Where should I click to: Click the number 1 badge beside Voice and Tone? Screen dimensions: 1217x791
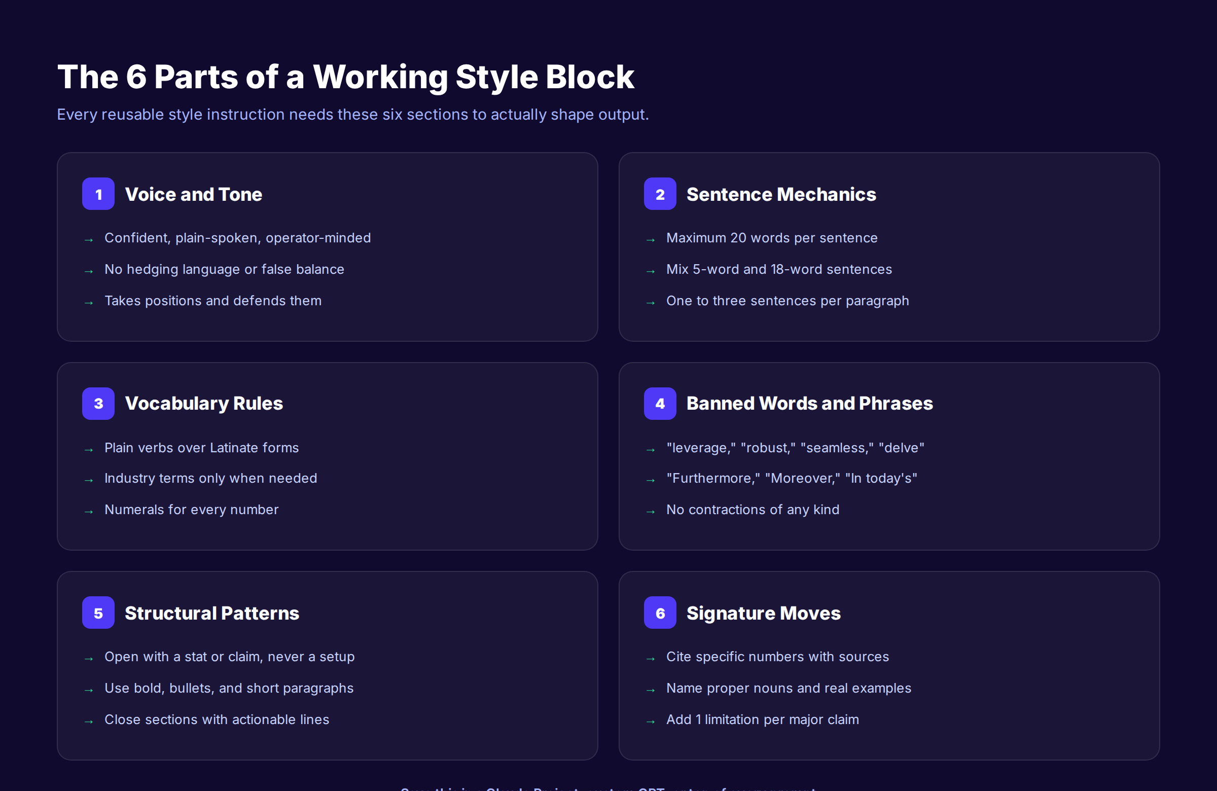(x=98, y=194)
